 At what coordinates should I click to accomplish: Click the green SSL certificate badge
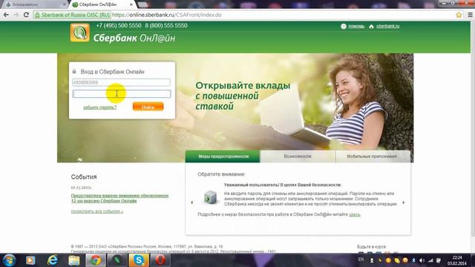(72, 15)
